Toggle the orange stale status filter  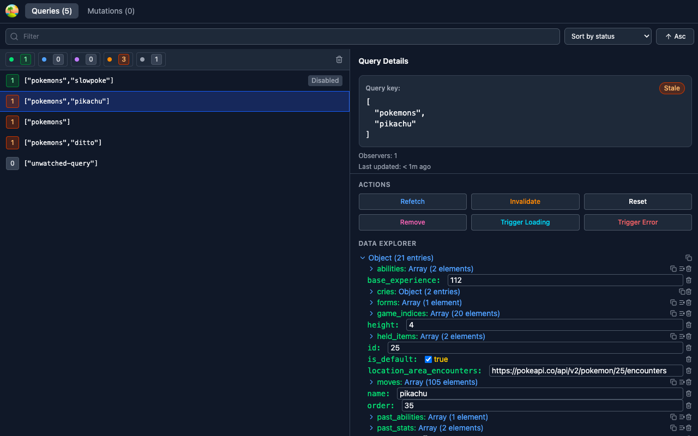coord(118,59)
